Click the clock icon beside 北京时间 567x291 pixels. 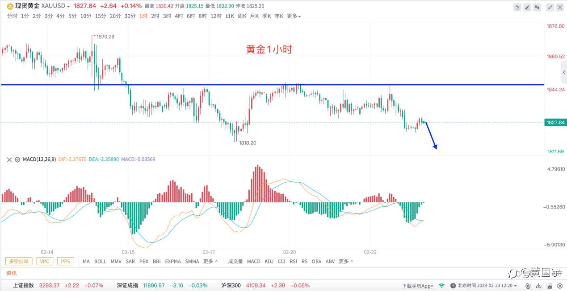click(x=453, y=286)
